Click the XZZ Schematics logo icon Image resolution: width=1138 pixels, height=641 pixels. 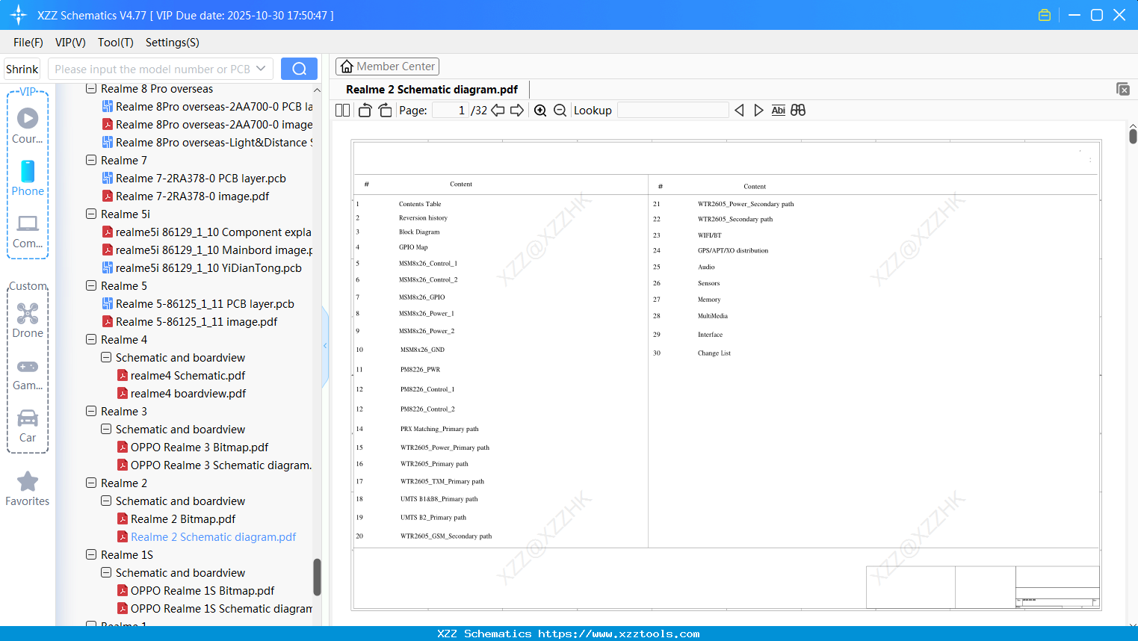coord(19,15)
